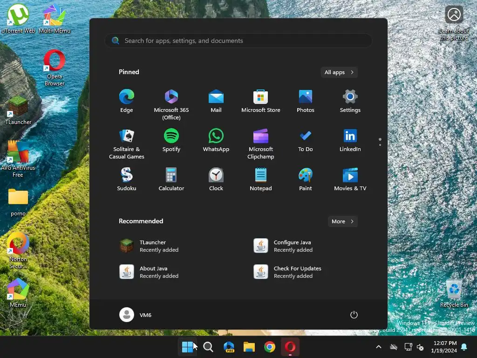This screenshot has height=358, width=477.
Task: Open Microsoft Clipchamp
Action: tap(261, 144)
